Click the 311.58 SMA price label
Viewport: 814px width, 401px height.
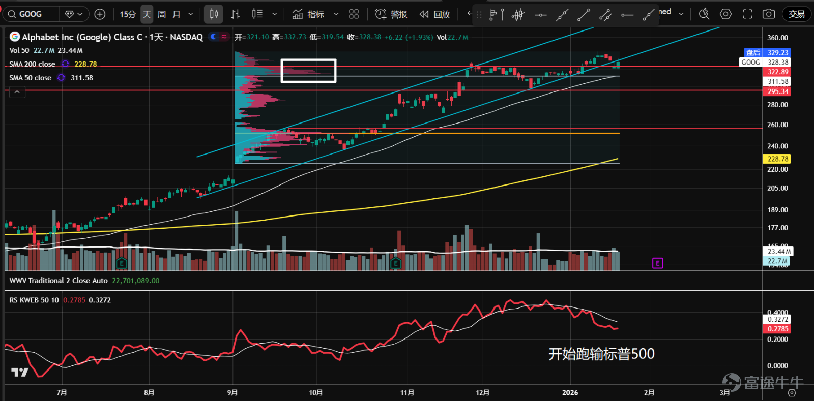pyautogui.click(x=777, y=82)
